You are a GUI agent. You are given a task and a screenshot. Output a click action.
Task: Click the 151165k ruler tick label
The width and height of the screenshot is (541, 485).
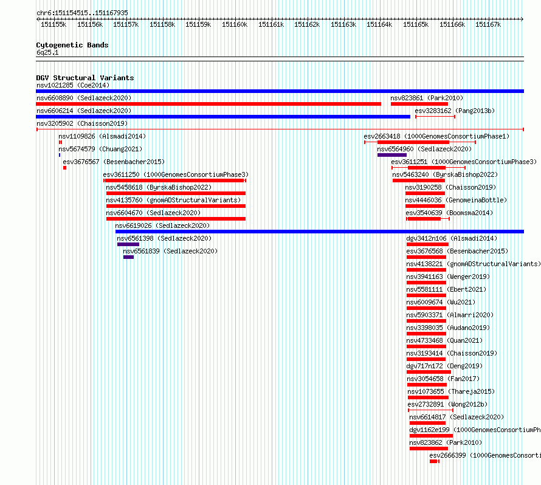[416, 24]
